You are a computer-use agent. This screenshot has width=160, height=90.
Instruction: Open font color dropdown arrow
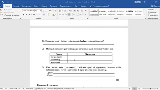(56, 14)
